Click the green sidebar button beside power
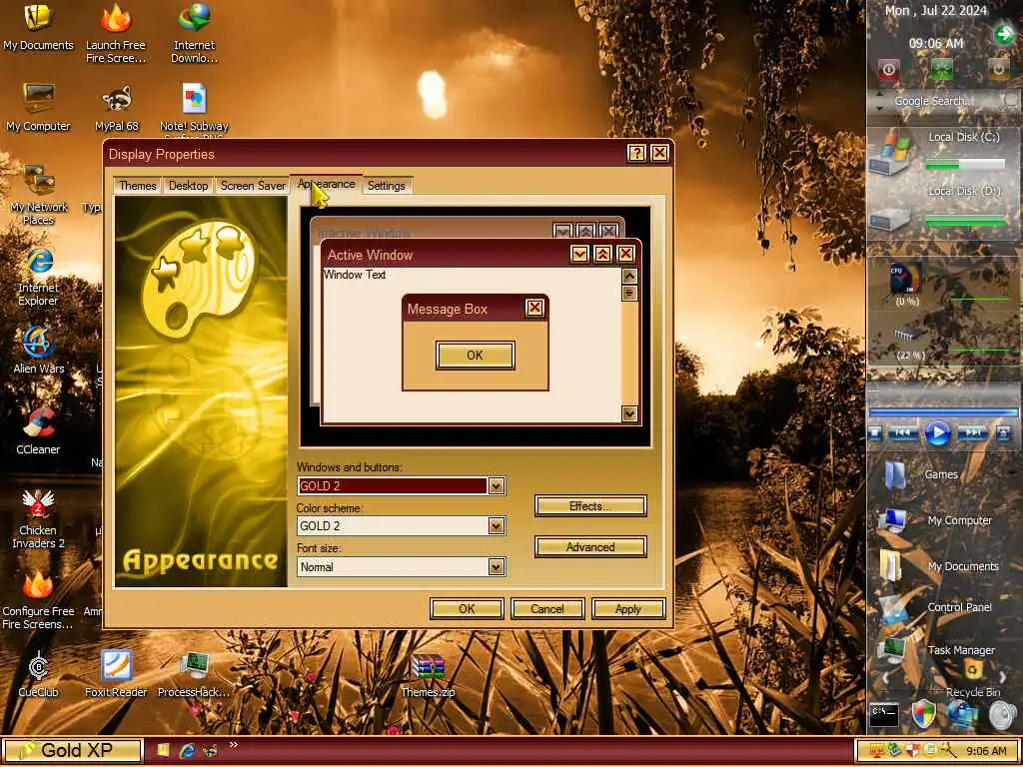This screenshot has width=1023, height=767. coord(941,69)
